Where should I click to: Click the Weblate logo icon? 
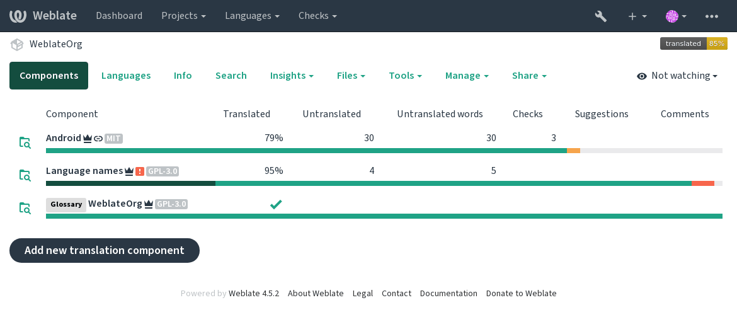tap(18, 16)
